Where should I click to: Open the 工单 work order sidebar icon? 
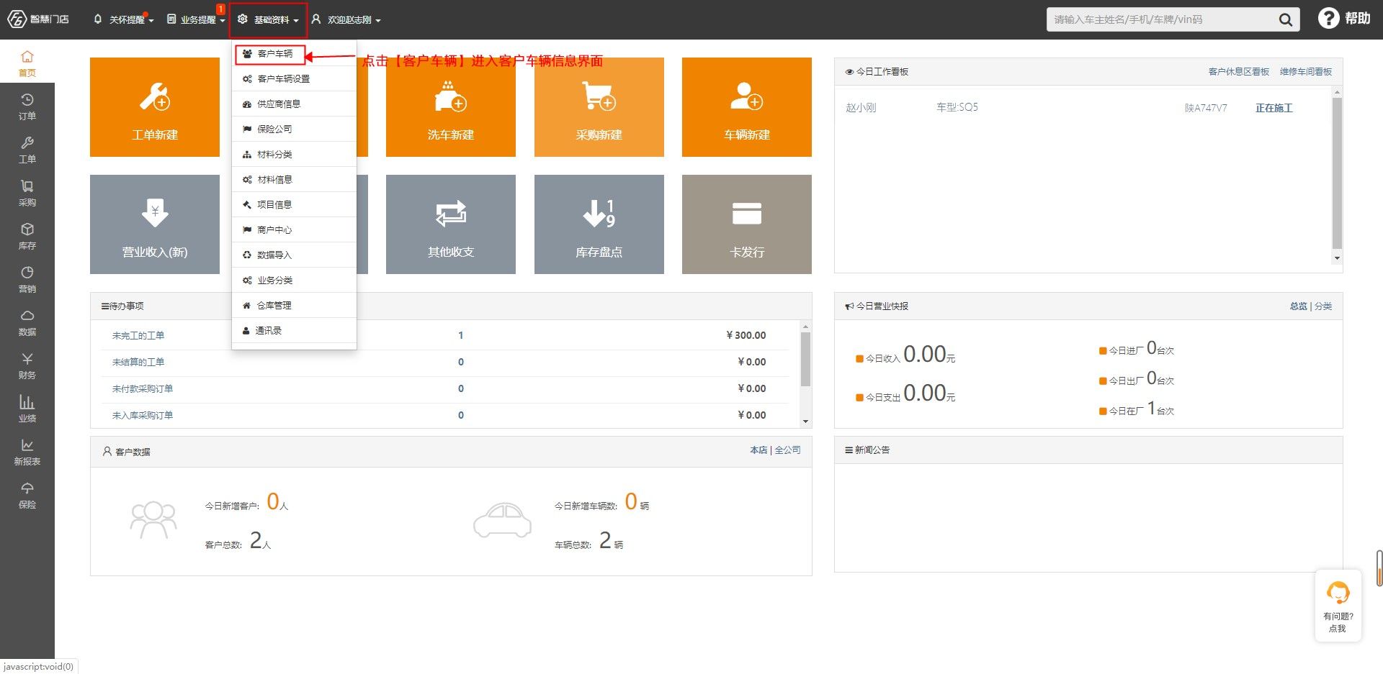[x=27, y=150]
